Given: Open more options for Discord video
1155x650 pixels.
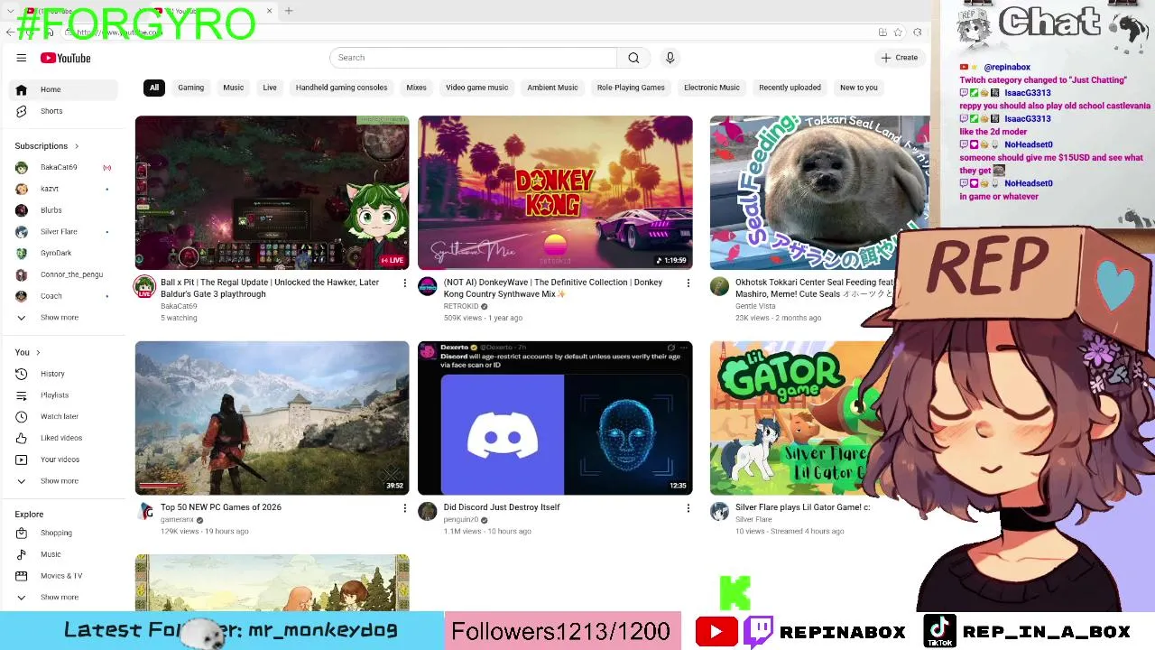Looking at the screenshot, I should click(688, 509).
